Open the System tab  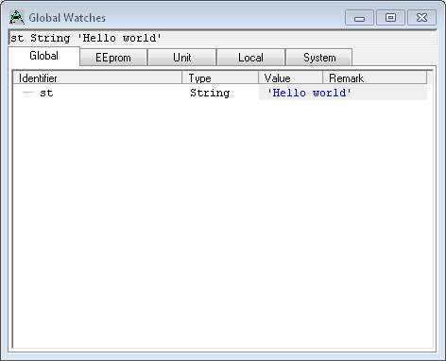[319, 58]
